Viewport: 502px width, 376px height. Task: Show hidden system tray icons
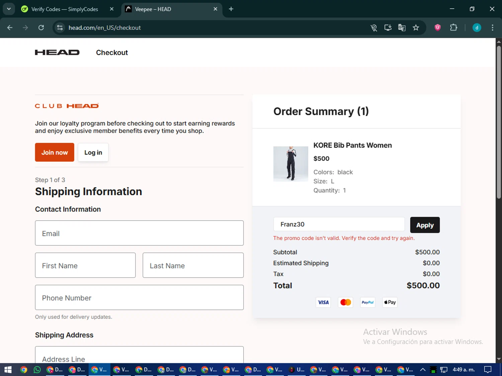(x=423, y=370)
